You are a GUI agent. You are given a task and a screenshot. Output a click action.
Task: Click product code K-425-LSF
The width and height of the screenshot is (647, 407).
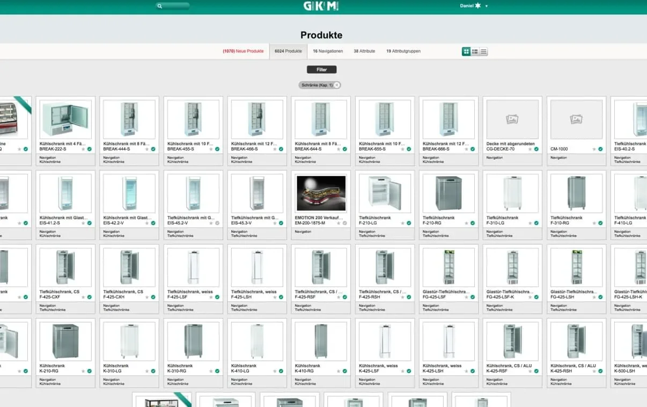(369, 371)
